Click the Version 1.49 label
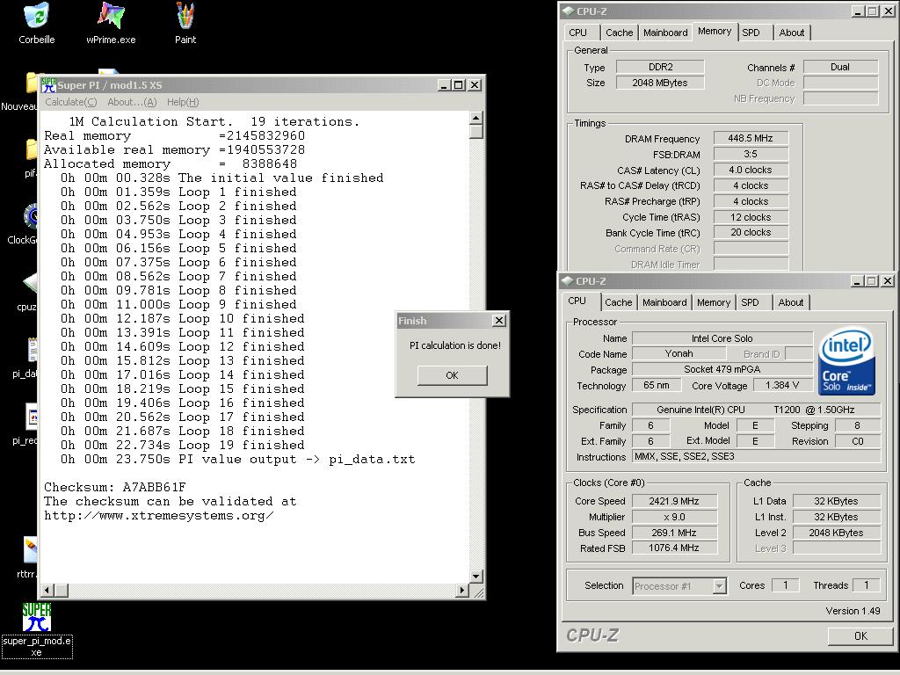 point(853,611)
